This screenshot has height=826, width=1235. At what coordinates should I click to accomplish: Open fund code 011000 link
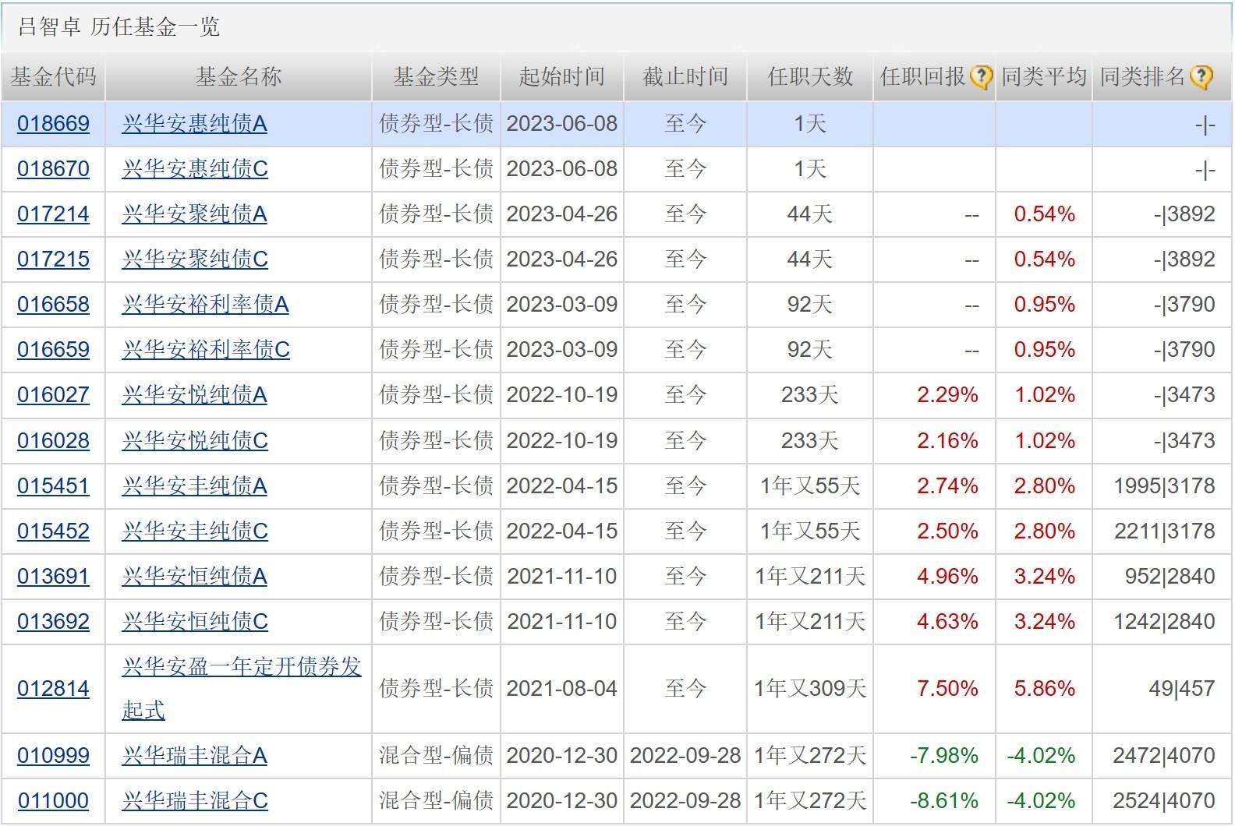[53, 801]
